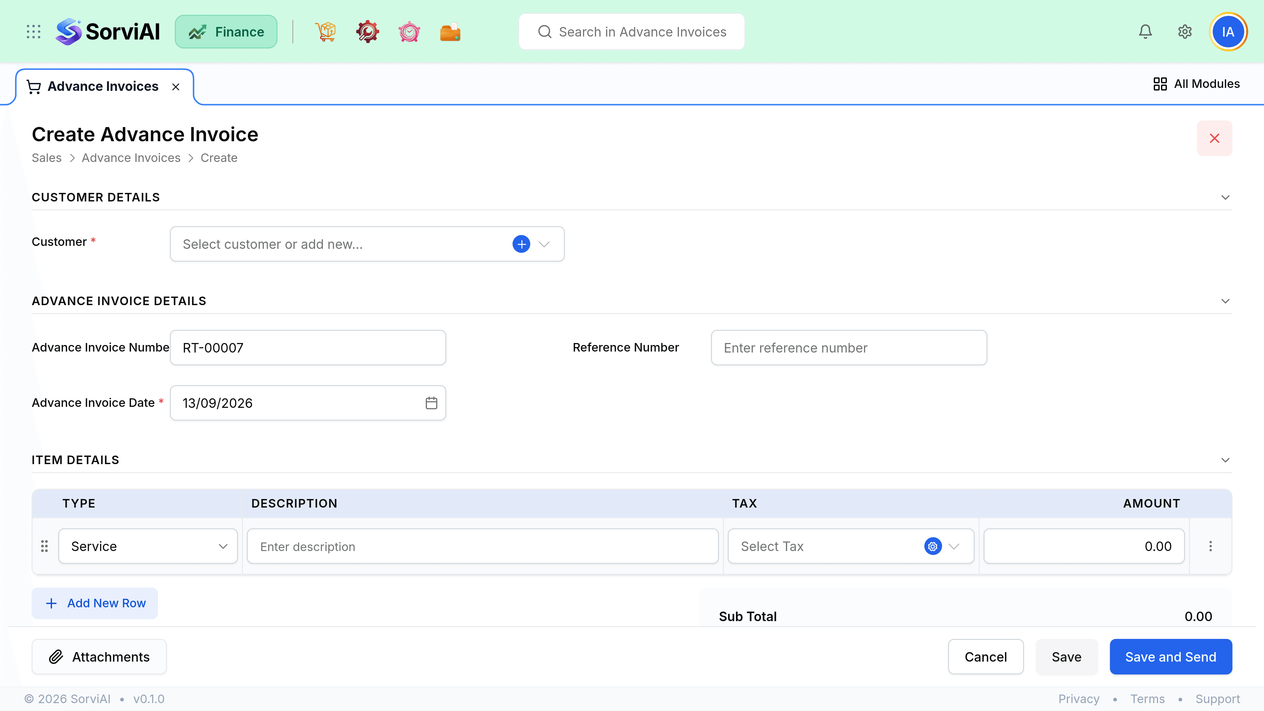The width and height of the screenshot is (1264, 711).
Task: Open the notifications bell
Action: tap(1145, 32)
